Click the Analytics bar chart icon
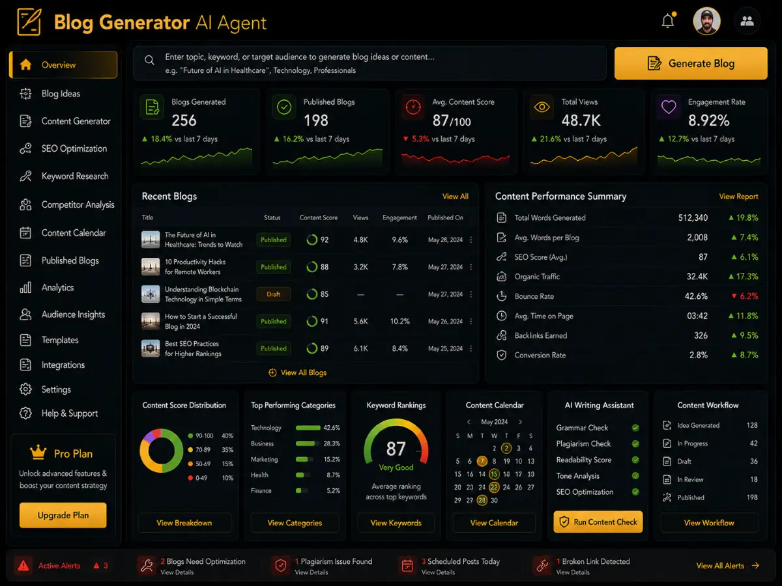This screenshot has width=782, height=586. click(25, 287)
